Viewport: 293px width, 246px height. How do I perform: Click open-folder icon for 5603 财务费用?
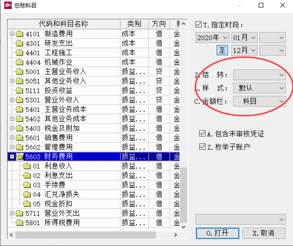click(x=19, y=157)
